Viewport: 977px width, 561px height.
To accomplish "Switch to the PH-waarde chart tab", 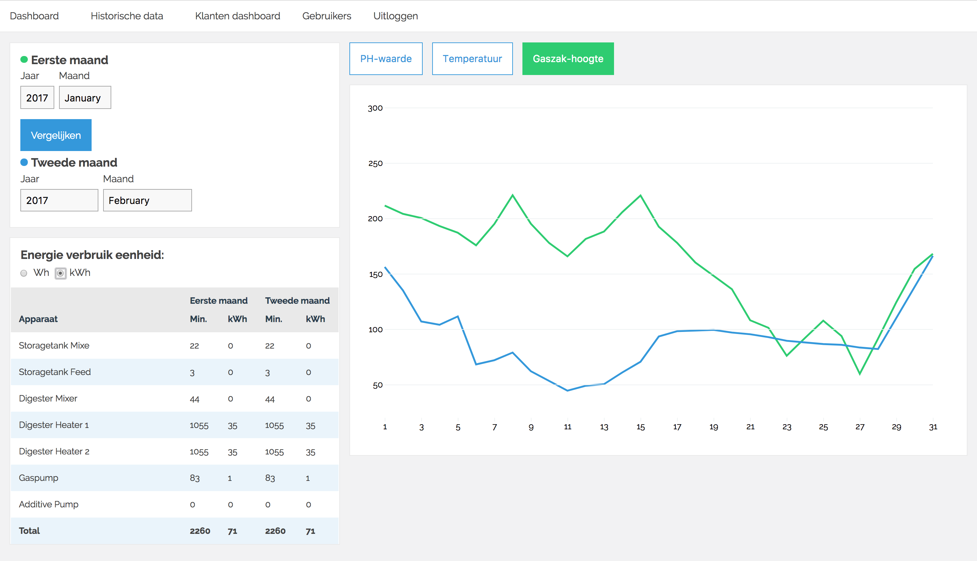I will click(386, 59).
